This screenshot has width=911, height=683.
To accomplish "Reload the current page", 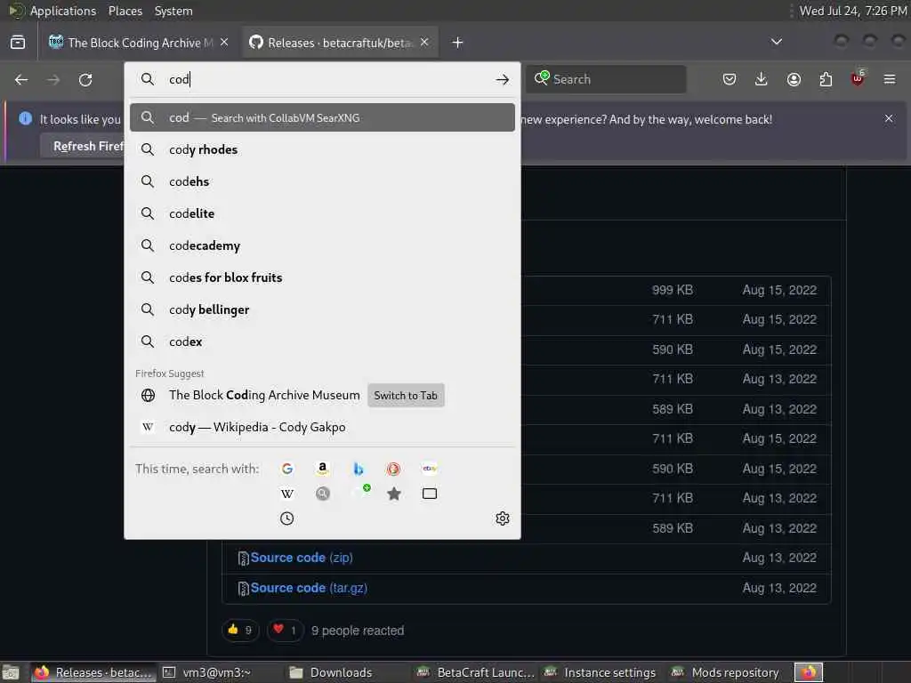I will [x=85, y=79].
